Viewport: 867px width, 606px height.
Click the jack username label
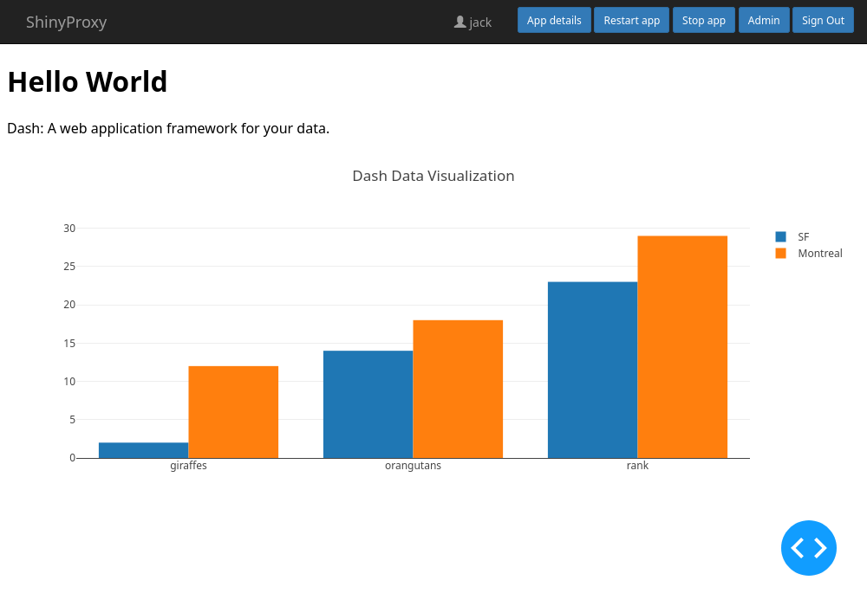click(x=480, y=23)
